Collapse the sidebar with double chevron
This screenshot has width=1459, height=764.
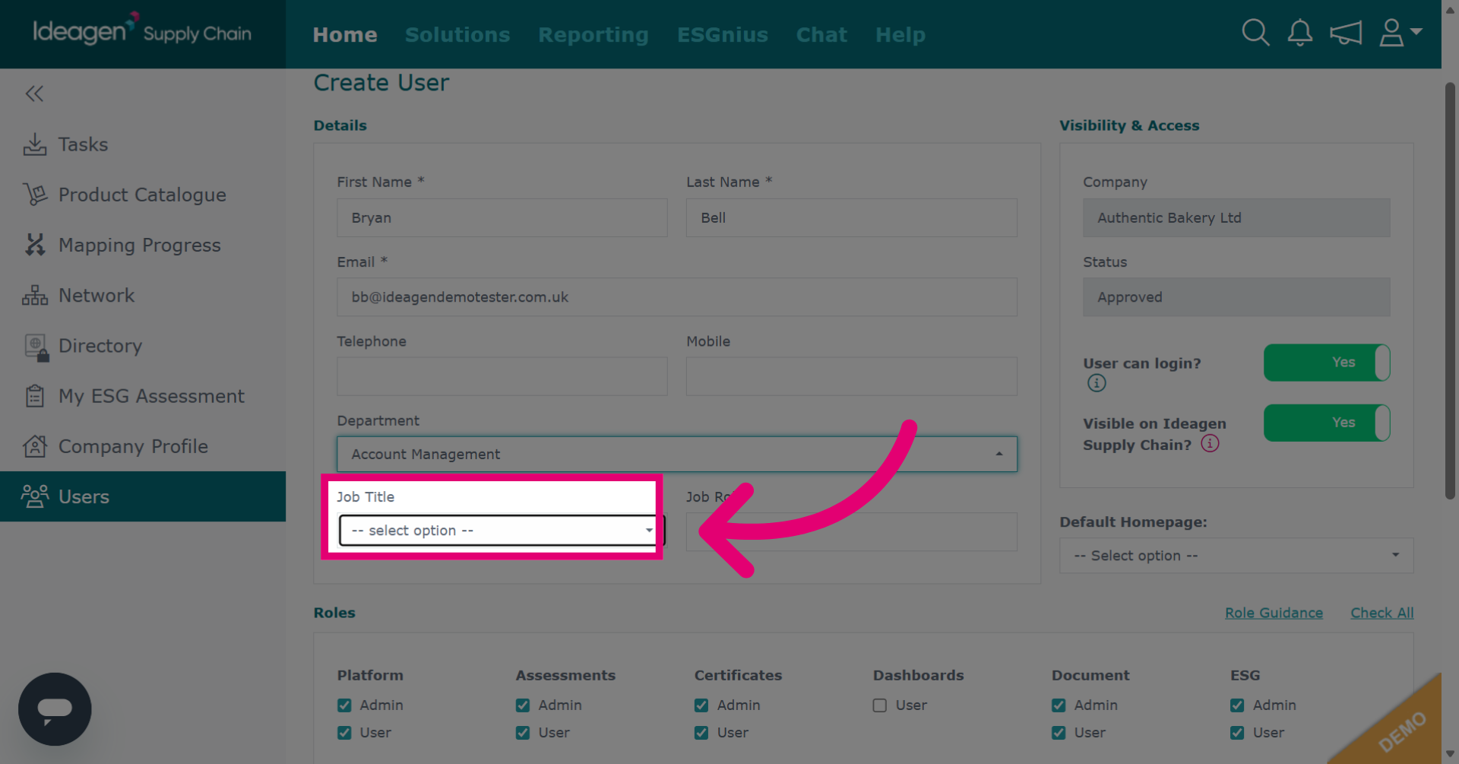34,94
